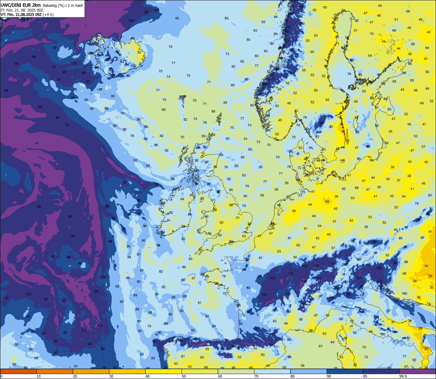Click the 80–90% blue legend segment
The height and width of the screenshot is (379, 436).
pyautogui.click(x=309, y=372)
